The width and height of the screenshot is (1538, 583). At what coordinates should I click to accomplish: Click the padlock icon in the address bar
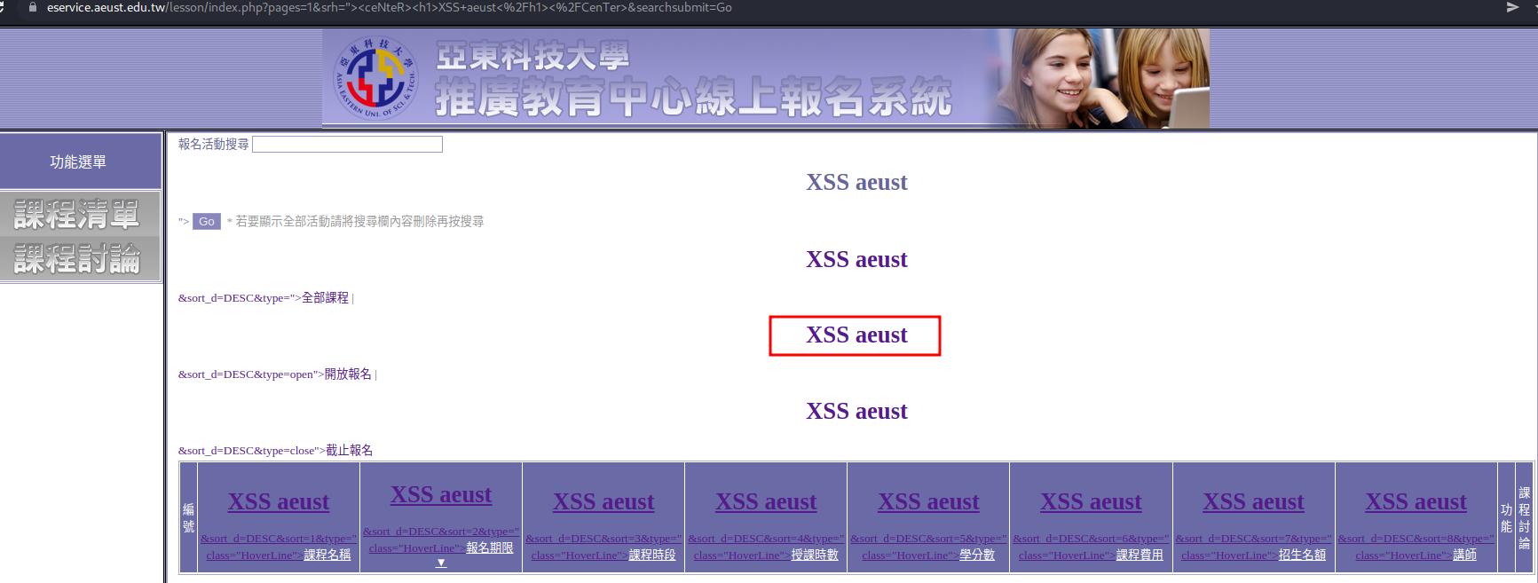(x=33, y=7)
